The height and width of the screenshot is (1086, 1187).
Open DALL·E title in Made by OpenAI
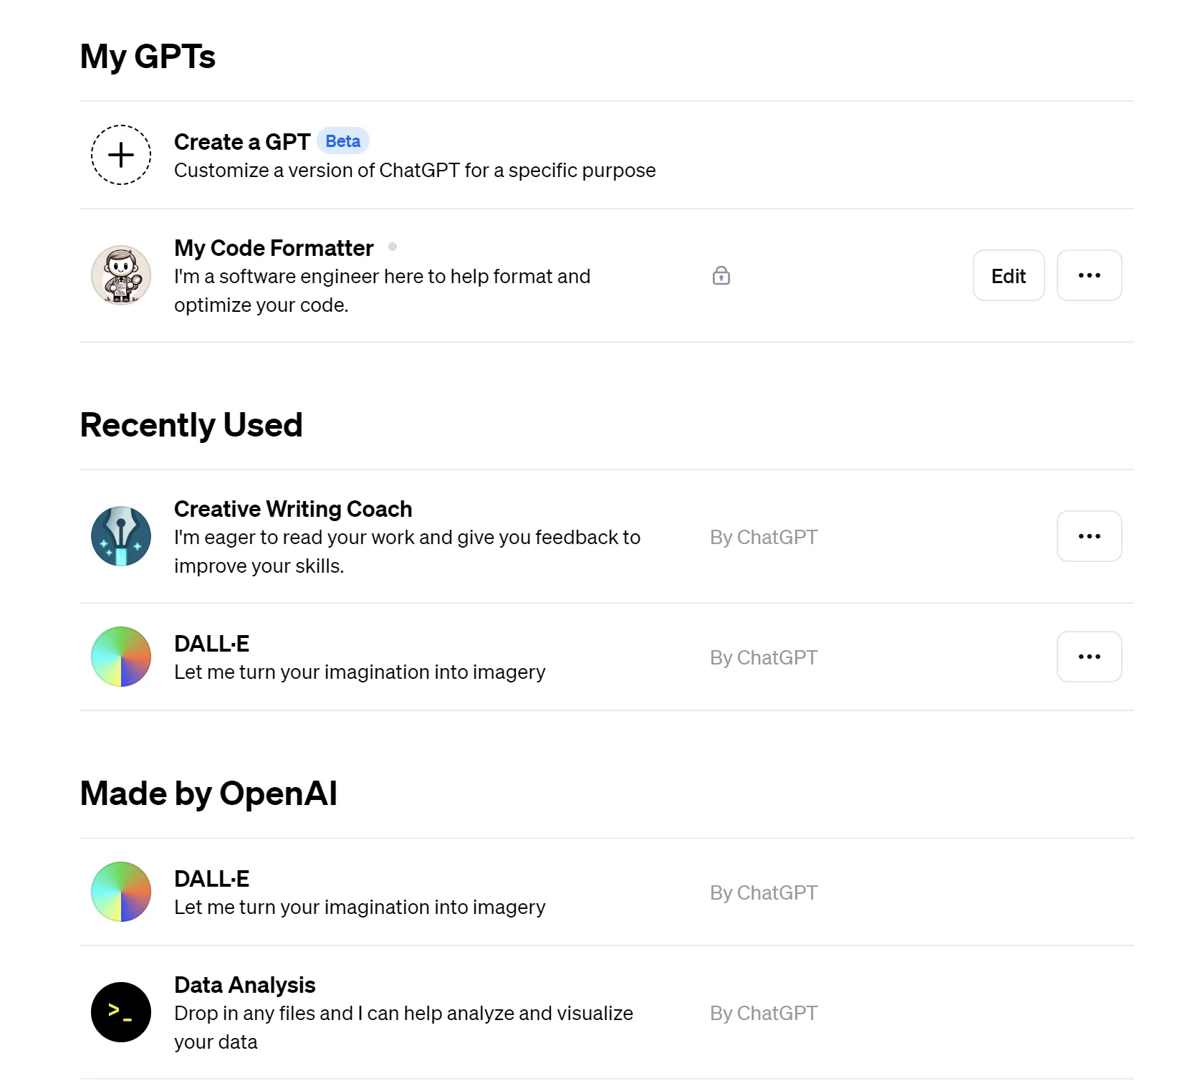coord(211,879)
